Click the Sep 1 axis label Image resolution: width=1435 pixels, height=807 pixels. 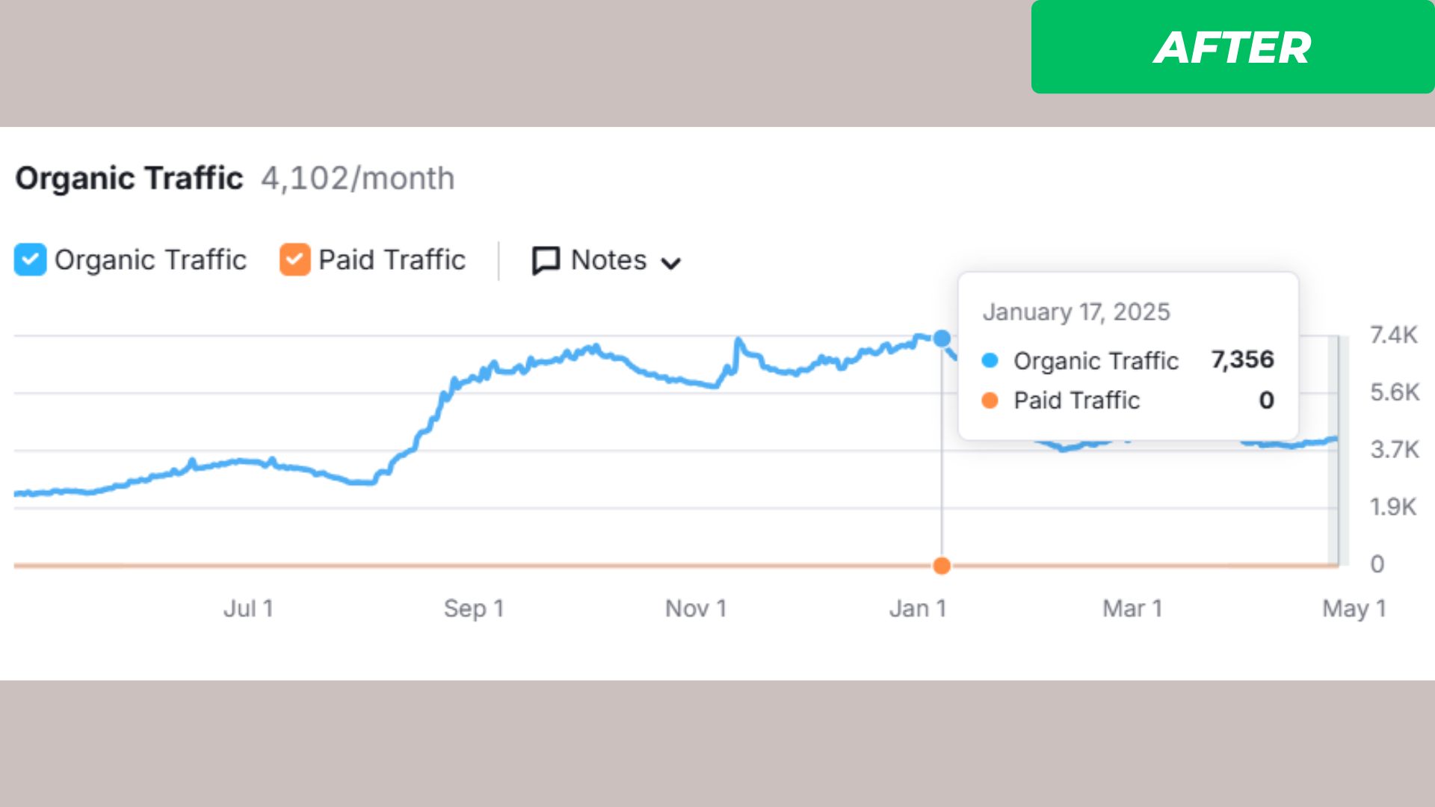[474, 608]
